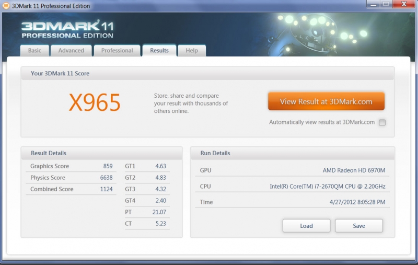The image size is (418, 265).
Task: Click the Store, share and compare description text
Action: 191,103
